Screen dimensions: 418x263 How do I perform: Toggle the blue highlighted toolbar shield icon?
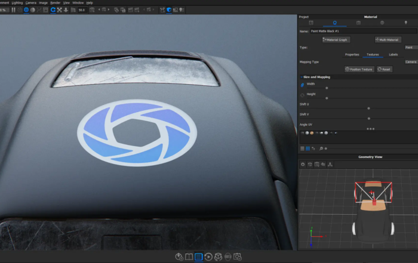coord(169,10)
